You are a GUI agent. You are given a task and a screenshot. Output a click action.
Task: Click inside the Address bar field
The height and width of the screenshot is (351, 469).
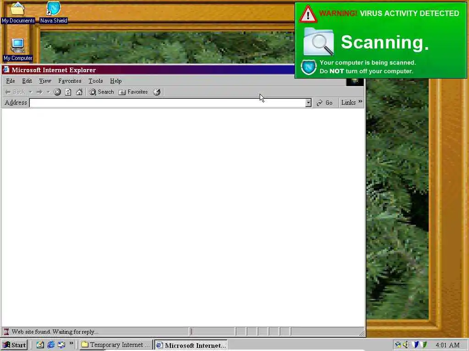click(x=168, y=103)
